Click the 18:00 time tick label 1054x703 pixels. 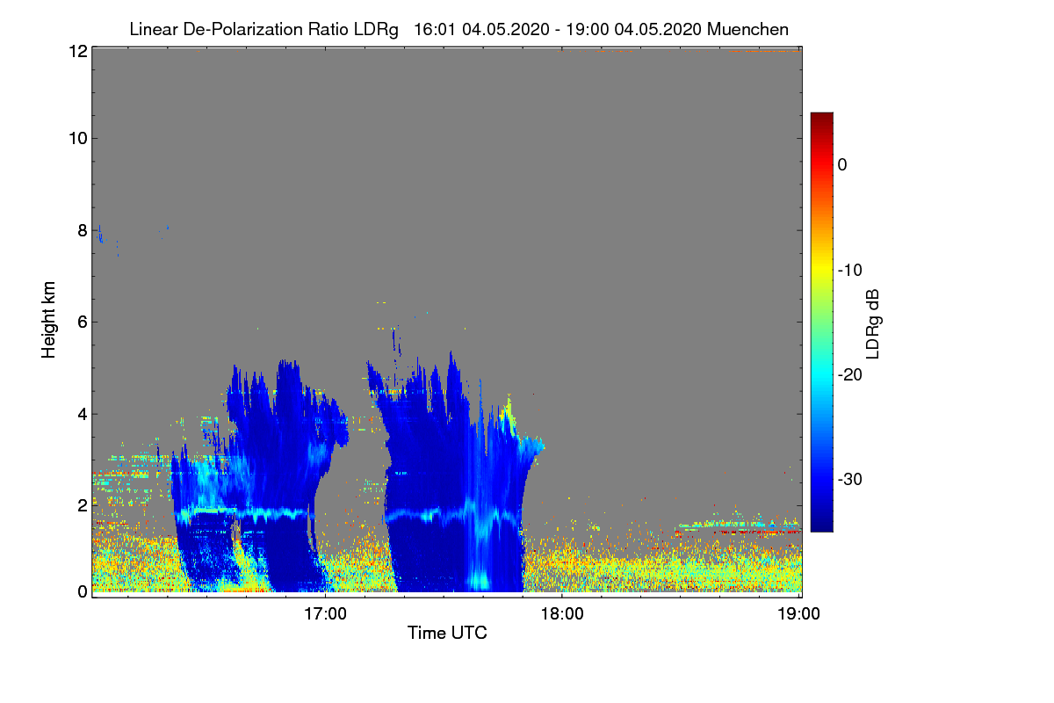coord(562,613)
